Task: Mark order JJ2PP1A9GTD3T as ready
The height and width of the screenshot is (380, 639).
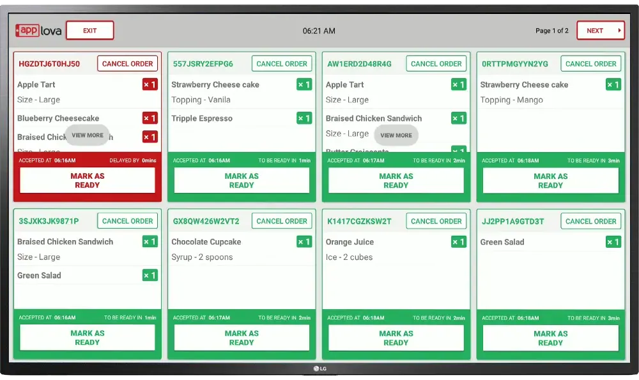Action: click(x=551, y=338)
